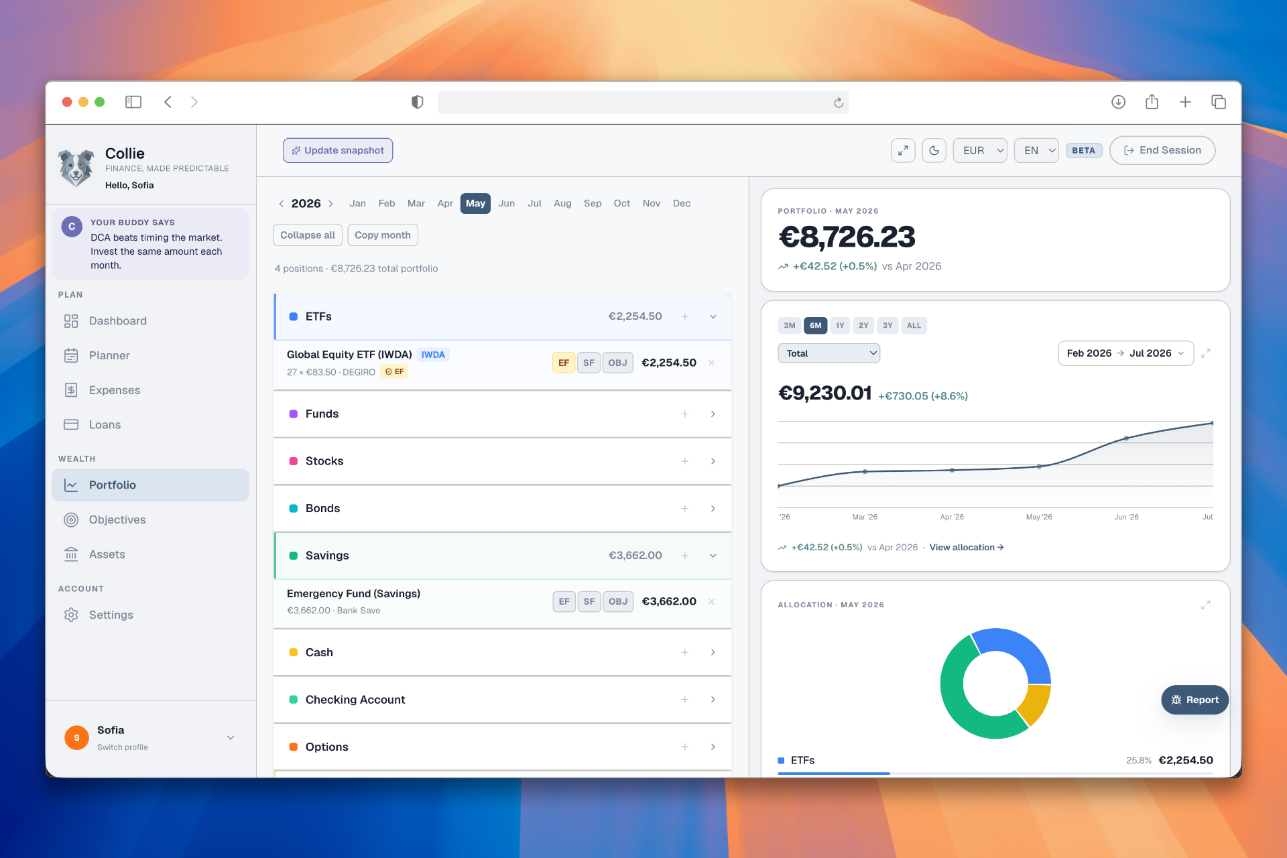The image size is (1287, 858).
Task: Add a position to ETFs
Action: click(685, 316)
